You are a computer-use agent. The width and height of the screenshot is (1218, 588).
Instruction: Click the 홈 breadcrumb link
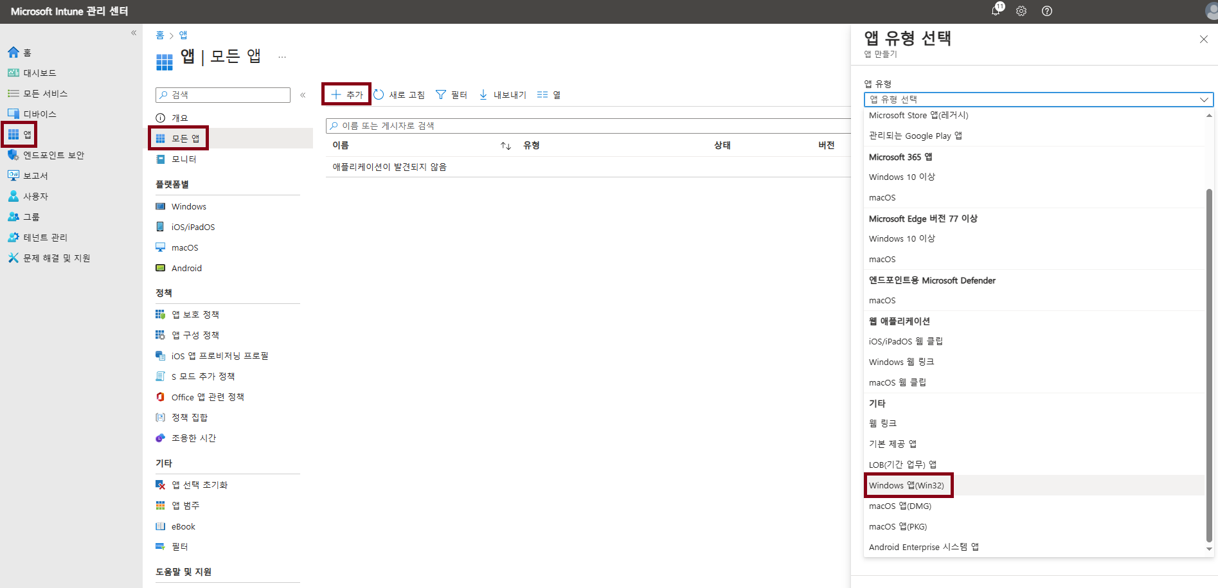coord(160,35)
